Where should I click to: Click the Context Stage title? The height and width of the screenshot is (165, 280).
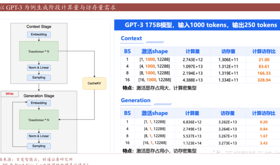tap(39, 27)
